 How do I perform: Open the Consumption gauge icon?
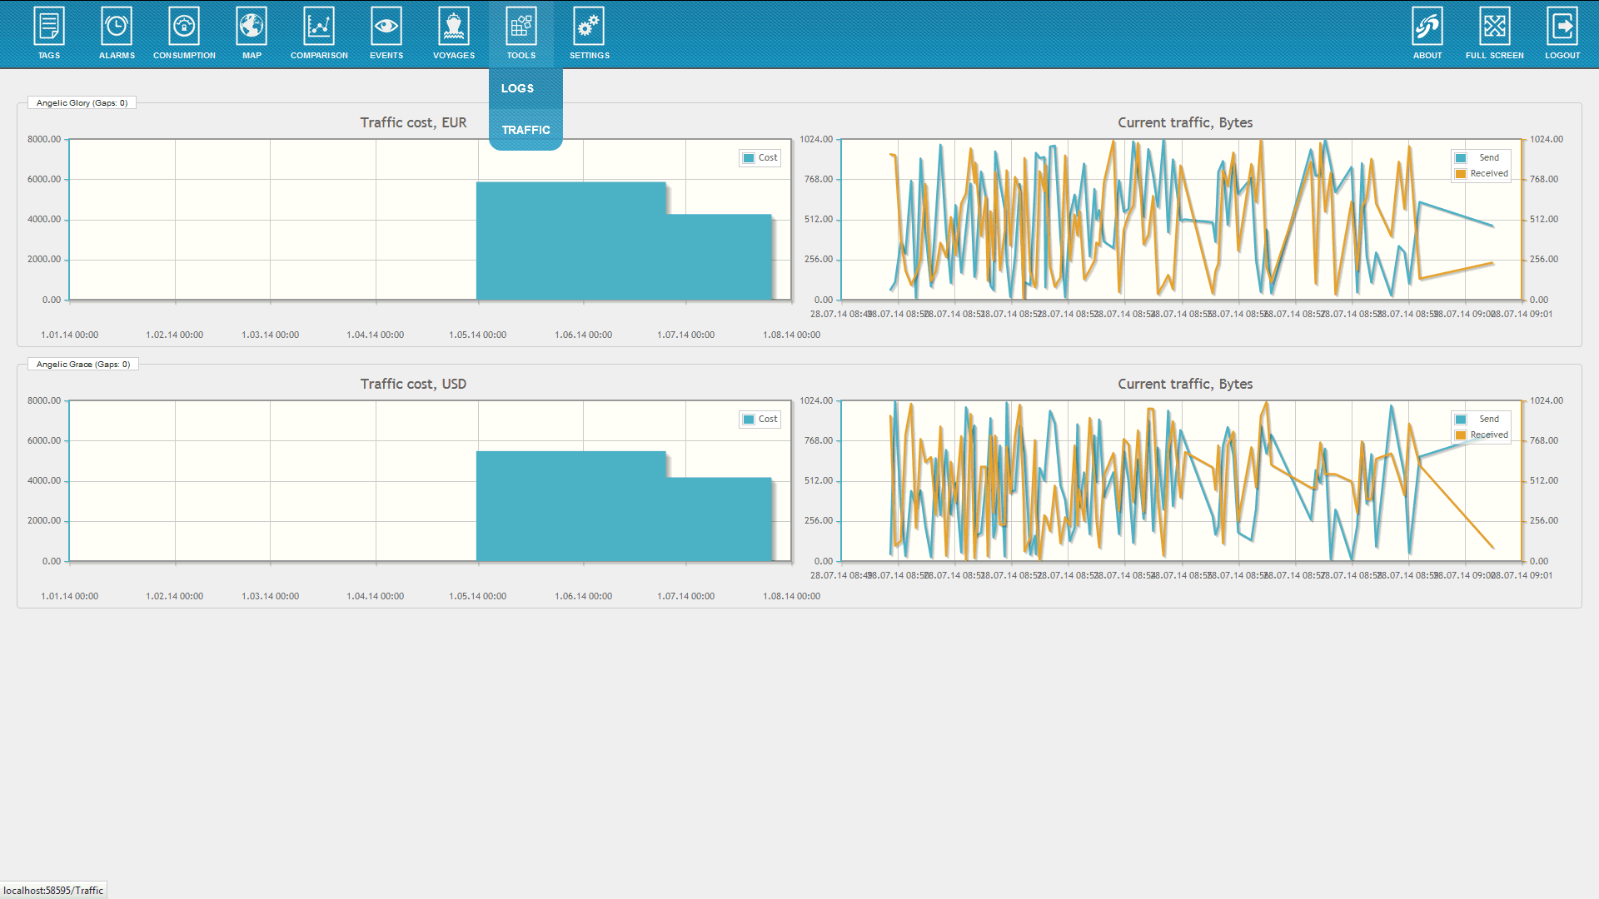[x=184, y=27]
